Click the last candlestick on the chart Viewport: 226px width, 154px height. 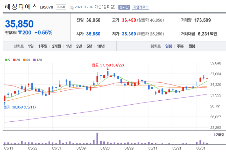[207, 78]
